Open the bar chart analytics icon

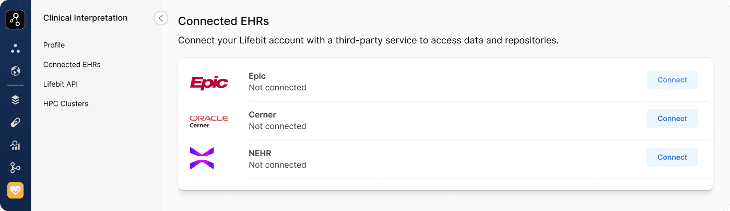click(x=15, y=145)
